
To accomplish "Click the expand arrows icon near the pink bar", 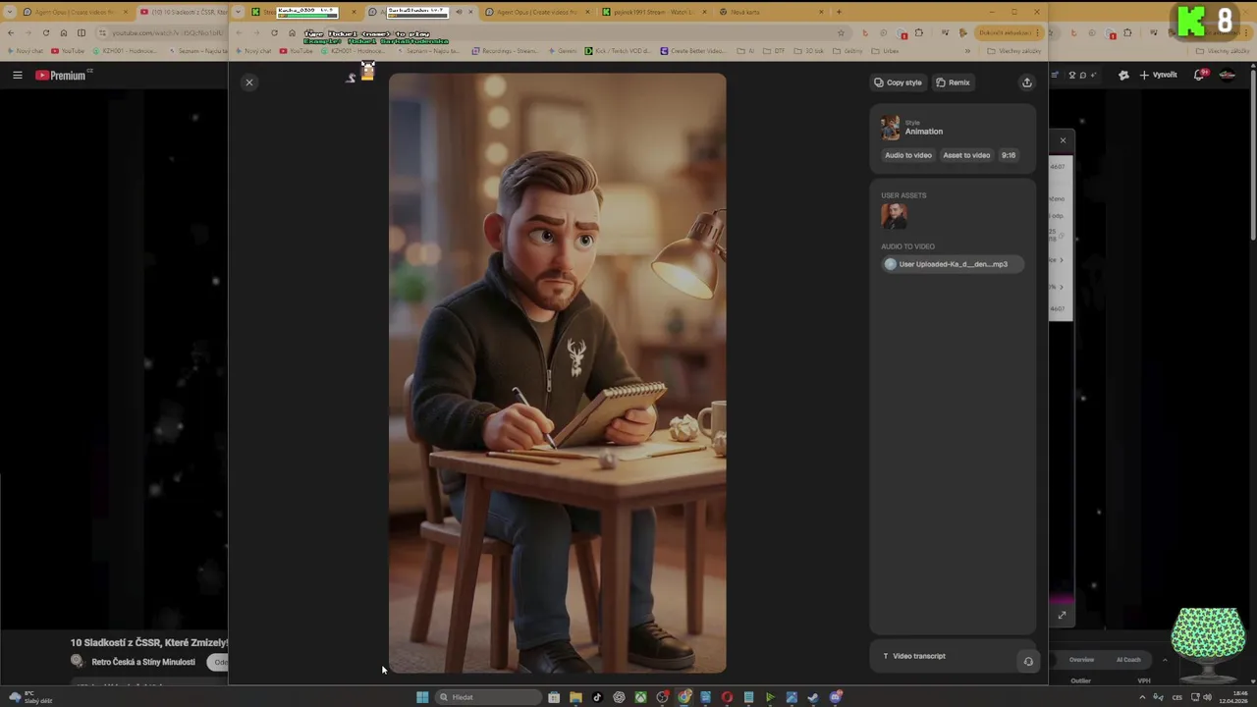I will [1062, 615].
